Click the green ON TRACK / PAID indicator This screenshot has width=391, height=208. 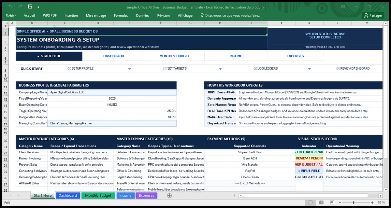[x=309, y=152]
